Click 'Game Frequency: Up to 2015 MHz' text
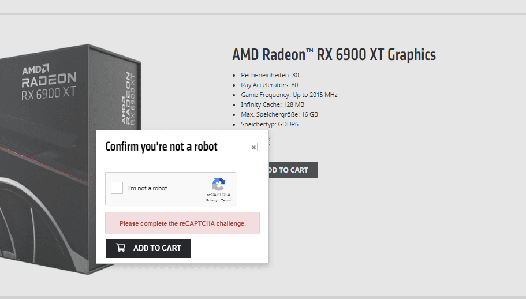This screenshot has width=526, height=299. (x=289, y=95)
